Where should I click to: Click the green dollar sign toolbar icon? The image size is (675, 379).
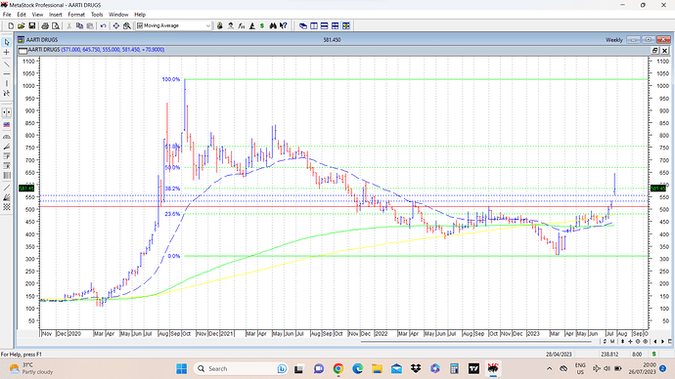pos(262,25)
